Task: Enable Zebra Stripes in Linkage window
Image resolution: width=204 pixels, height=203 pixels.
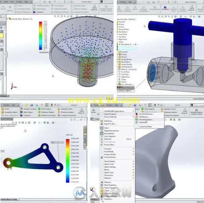Action: [x=26, y=112]
